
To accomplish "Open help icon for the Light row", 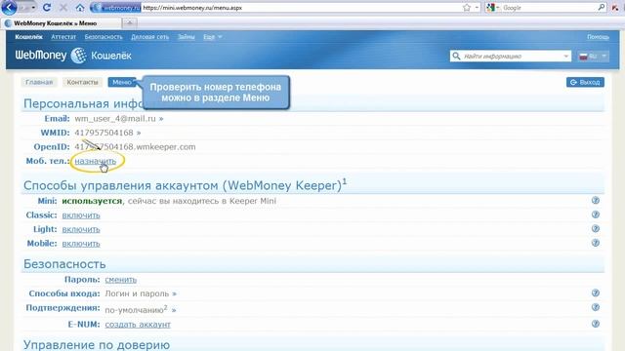I will (x=596, y=229).
